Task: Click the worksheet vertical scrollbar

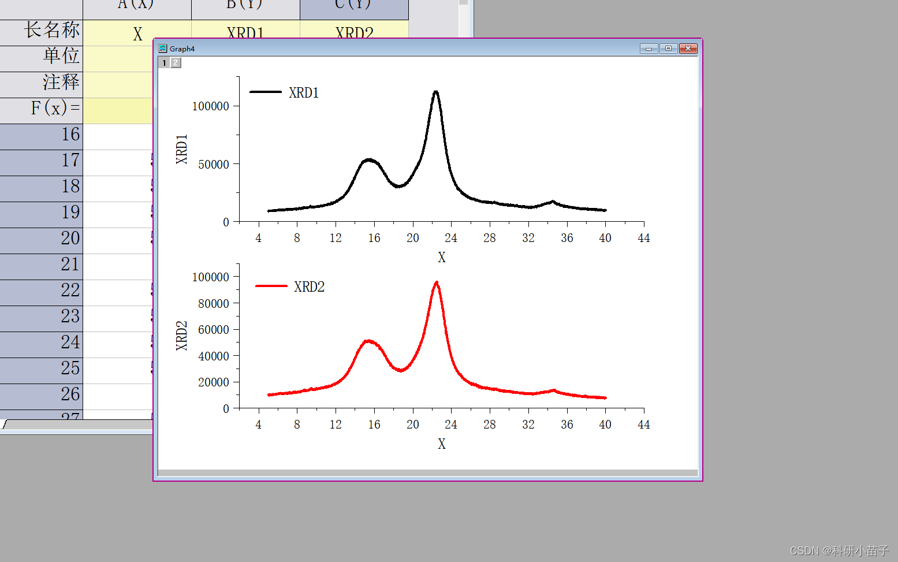Action: 463,20
